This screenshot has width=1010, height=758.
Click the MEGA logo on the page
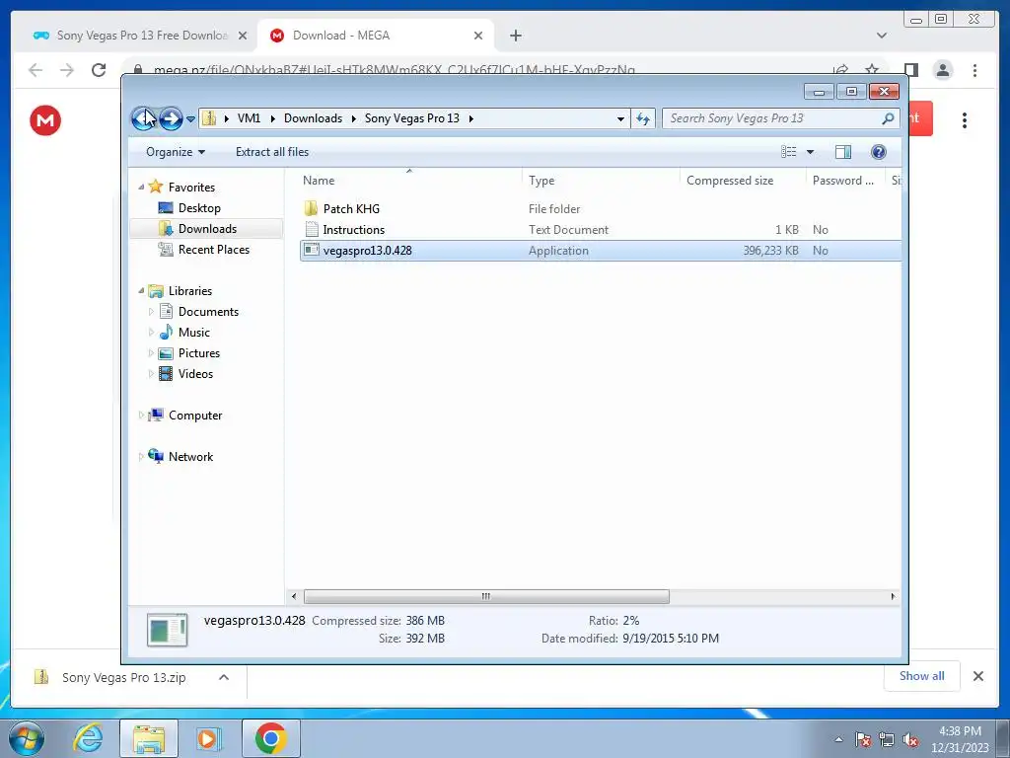(45, 120)
